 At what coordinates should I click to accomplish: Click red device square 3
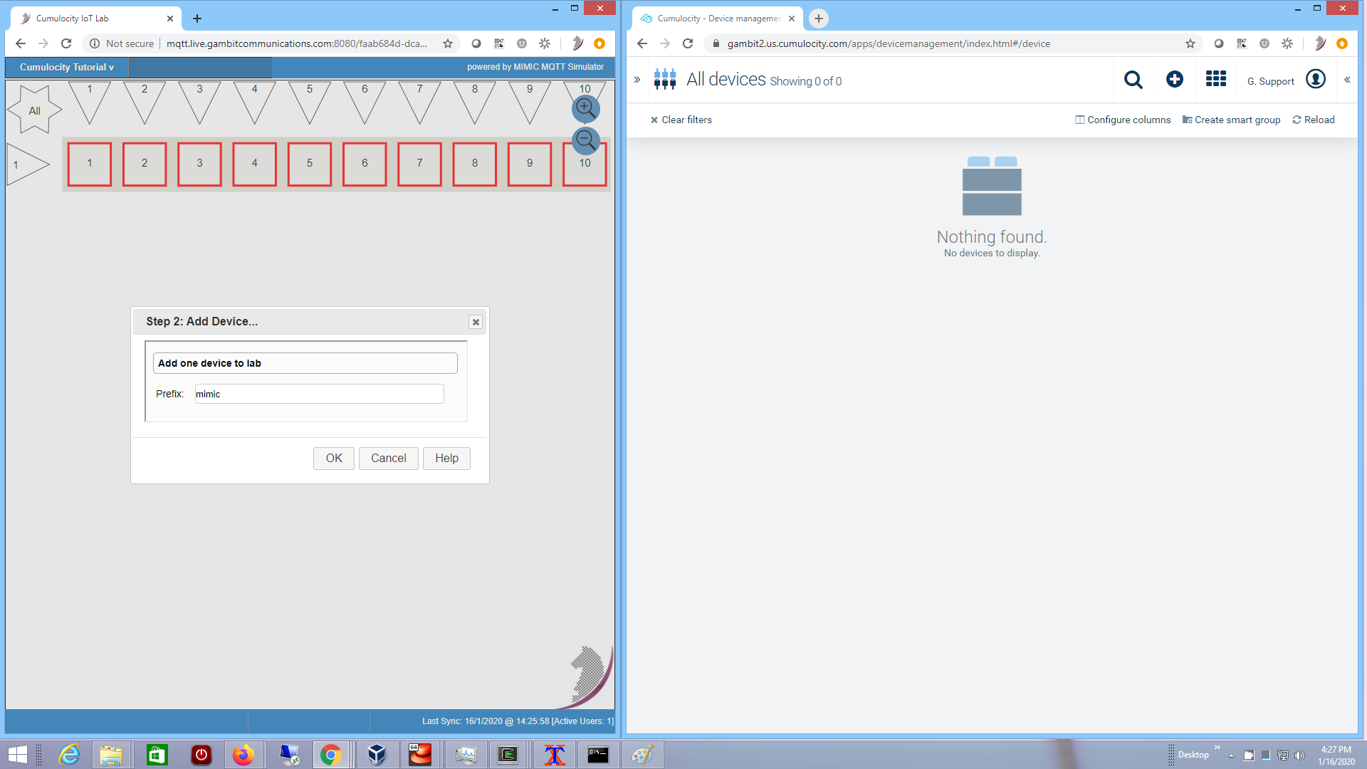(x=199, y=164)
